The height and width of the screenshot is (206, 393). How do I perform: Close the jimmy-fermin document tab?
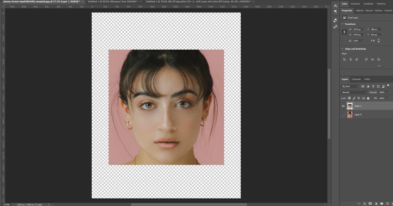83,2
